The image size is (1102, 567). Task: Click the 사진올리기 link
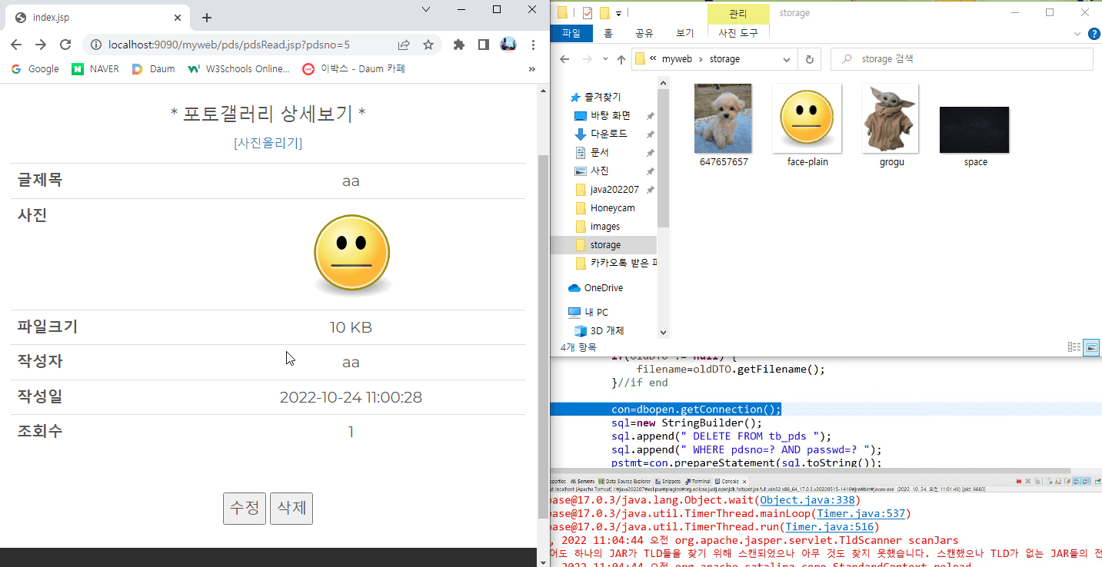pos(268,143)
